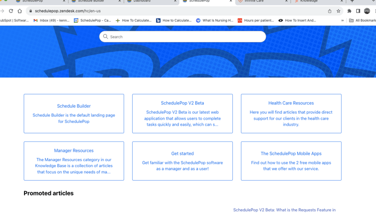Screen dimensions: 376x213
Task: Click 'Find out how to use the 2 free mobile apps' text
Action: click(291, 165)
